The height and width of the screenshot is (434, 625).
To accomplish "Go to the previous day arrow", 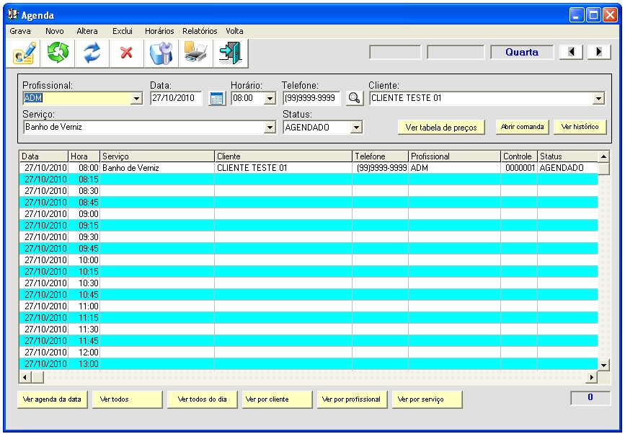I will [x=572, y=53].
